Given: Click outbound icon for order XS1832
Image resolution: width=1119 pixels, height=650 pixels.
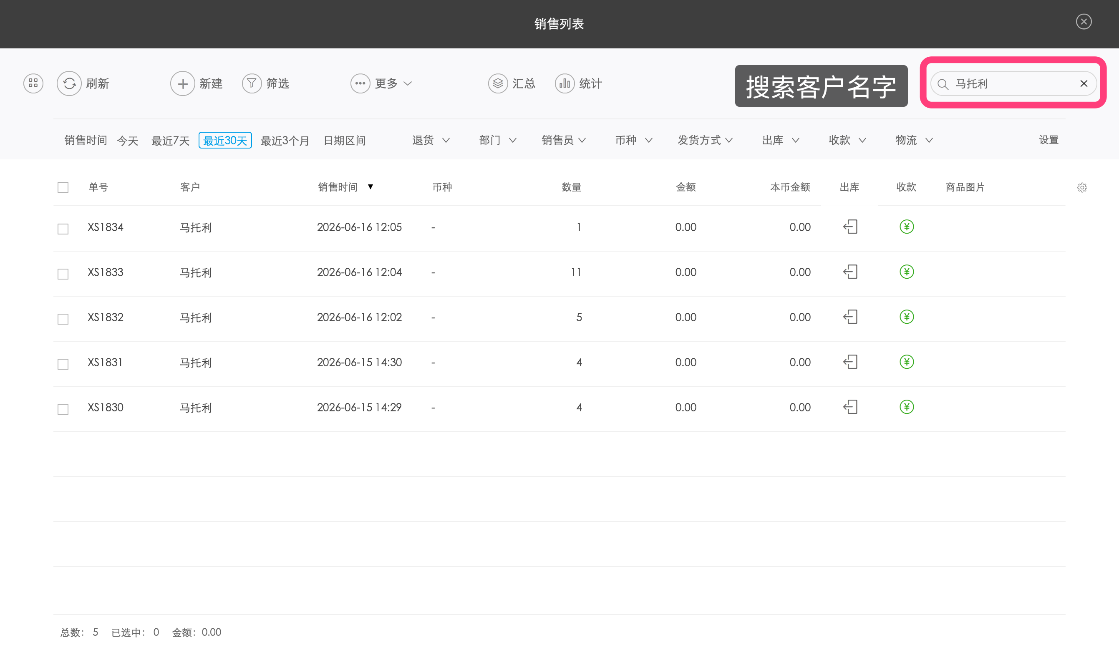Looking at the screenshot, I should 850,317.
